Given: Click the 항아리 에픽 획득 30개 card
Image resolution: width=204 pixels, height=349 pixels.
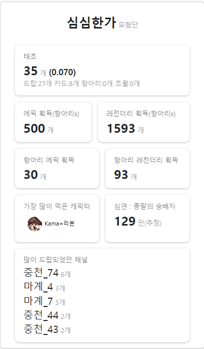Looking at the screenshot, I should click(57, 169).
